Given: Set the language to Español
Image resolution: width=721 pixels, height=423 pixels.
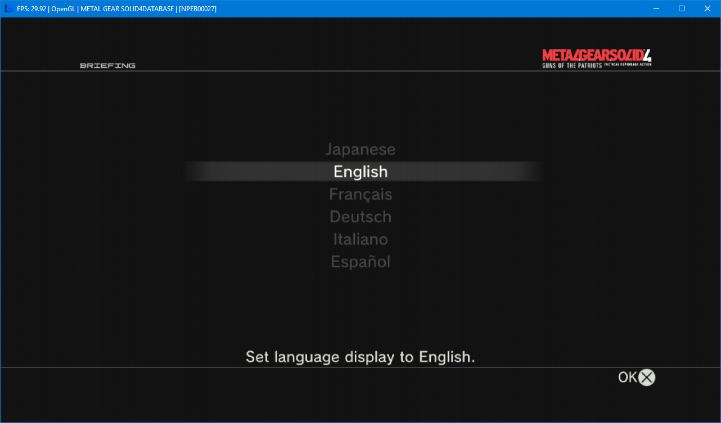Looking at the screenshot, I should pyautogui.click(x=360, y=262).
